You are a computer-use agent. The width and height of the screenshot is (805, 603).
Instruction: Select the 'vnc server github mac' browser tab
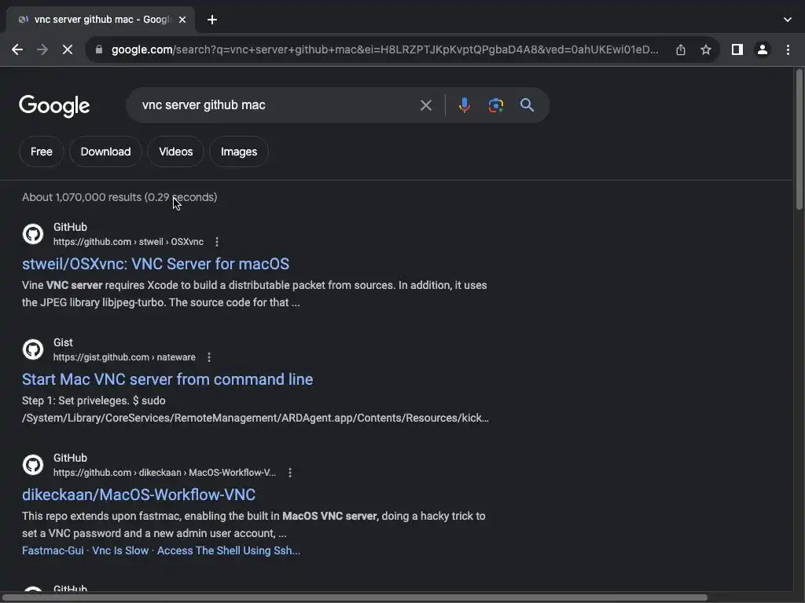[101, 20]
